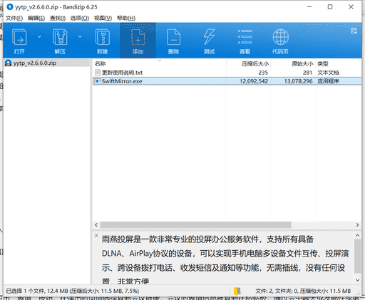Viewport: 365px width, 300px height.
Task: Click the yellow archive icon in the status bar
Action: click(x=237, y=291)
